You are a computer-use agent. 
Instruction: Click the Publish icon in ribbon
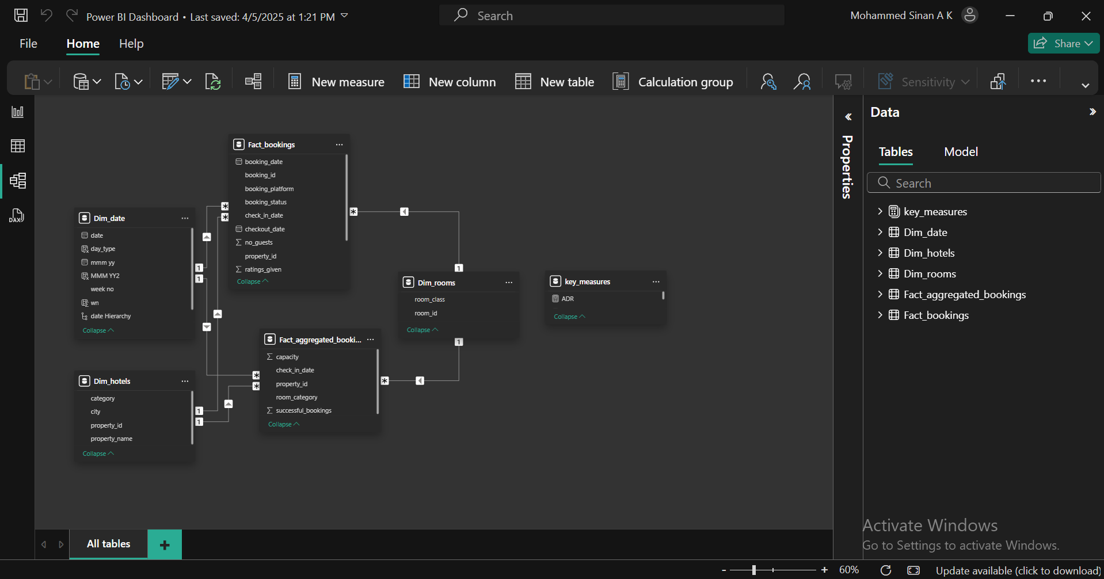coord(998,82)
